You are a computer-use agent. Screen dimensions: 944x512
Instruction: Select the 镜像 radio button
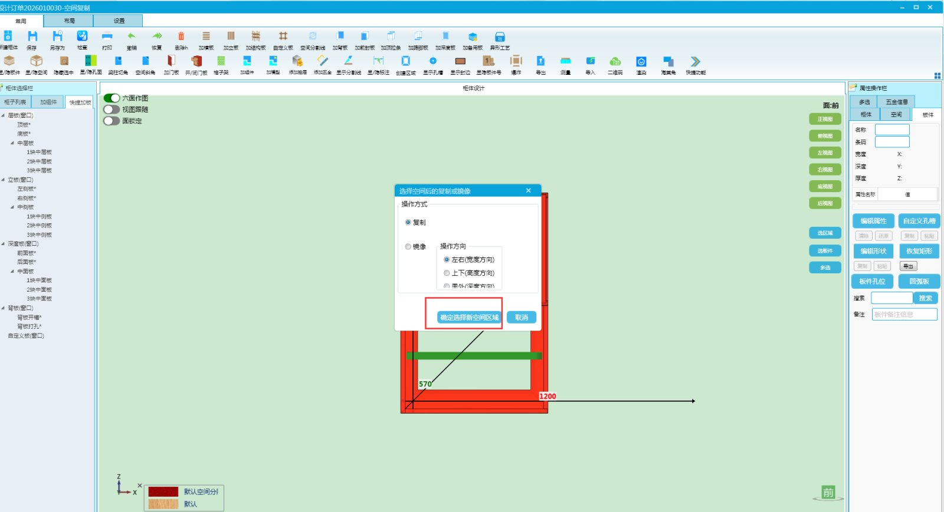click(408, 247)
